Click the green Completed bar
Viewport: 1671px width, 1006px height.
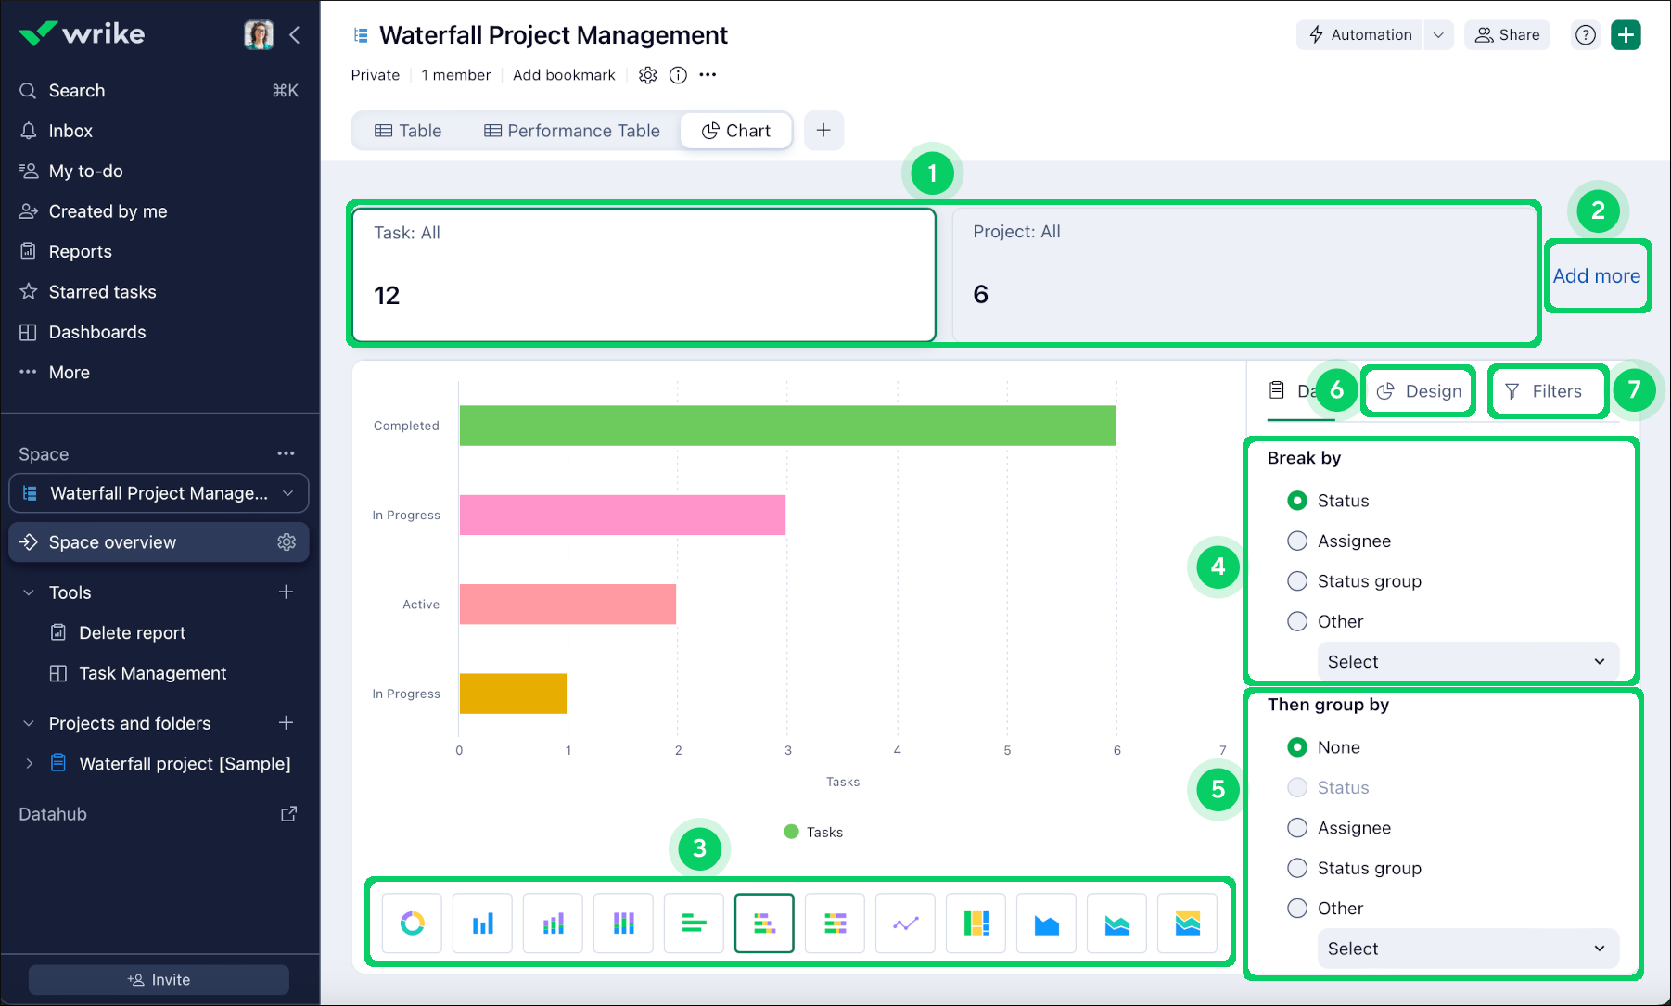coord(787,426)
